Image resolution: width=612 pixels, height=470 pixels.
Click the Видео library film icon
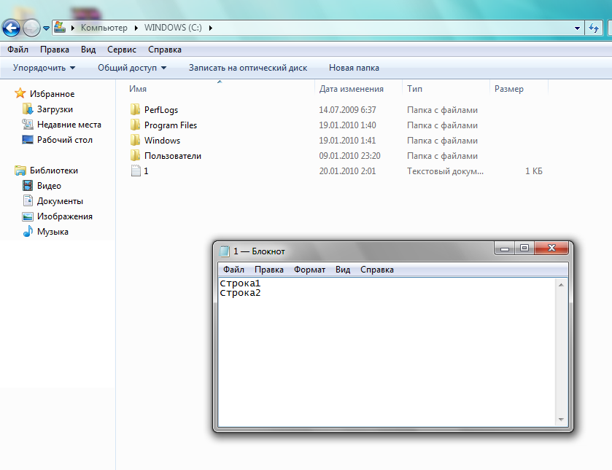[27, 185]
